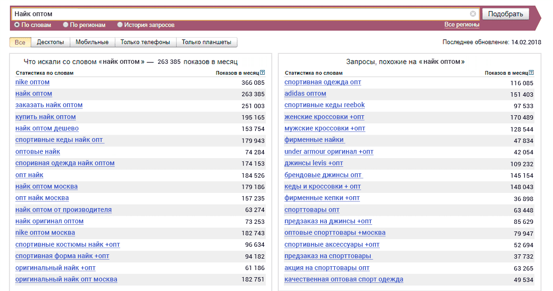
Task: Select the 'По словам' radio option
Action: 17,25
